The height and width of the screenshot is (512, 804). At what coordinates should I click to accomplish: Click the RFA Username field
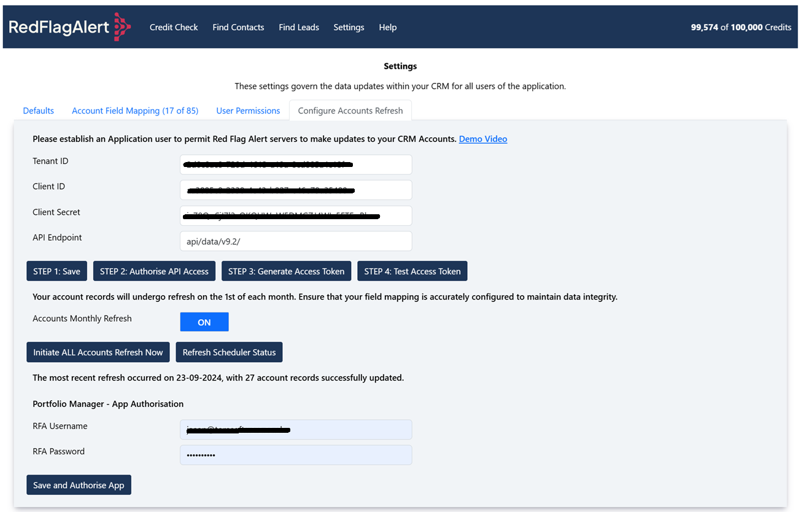click(296, 429)
